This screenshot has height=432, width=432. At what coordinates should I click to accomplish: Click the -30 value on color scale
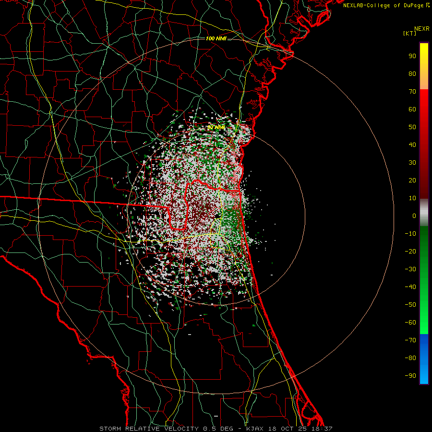click(410, 269)
